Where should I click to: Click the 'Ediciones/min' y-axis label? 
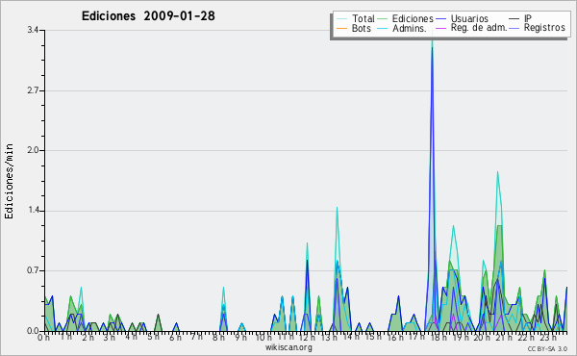click(x=9, y=181)
